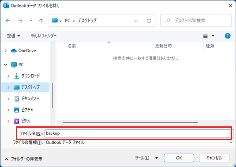Click the ビデオ film icon
Screen dimensions: 236x167
click(17, 121)
